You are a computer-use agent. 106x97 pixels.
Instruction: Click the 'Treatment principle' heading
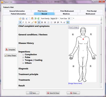(28, 74)
